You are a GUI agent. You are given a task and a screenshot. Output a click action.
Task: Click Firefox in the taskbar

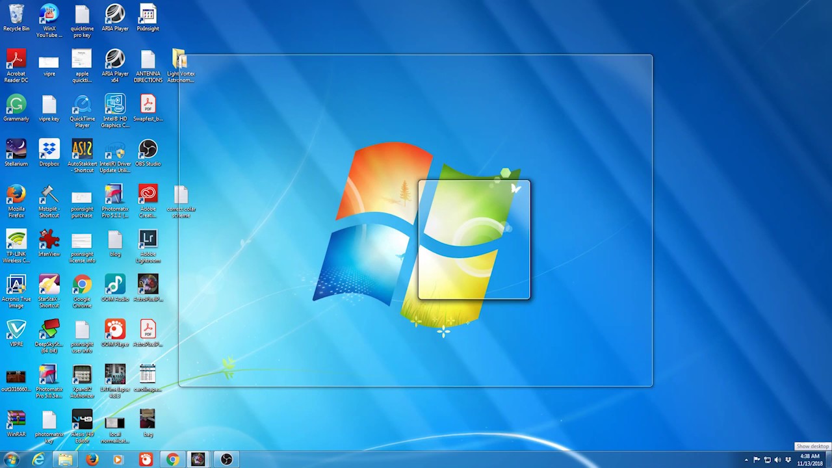pyautogui.click(x=92, y=460)
